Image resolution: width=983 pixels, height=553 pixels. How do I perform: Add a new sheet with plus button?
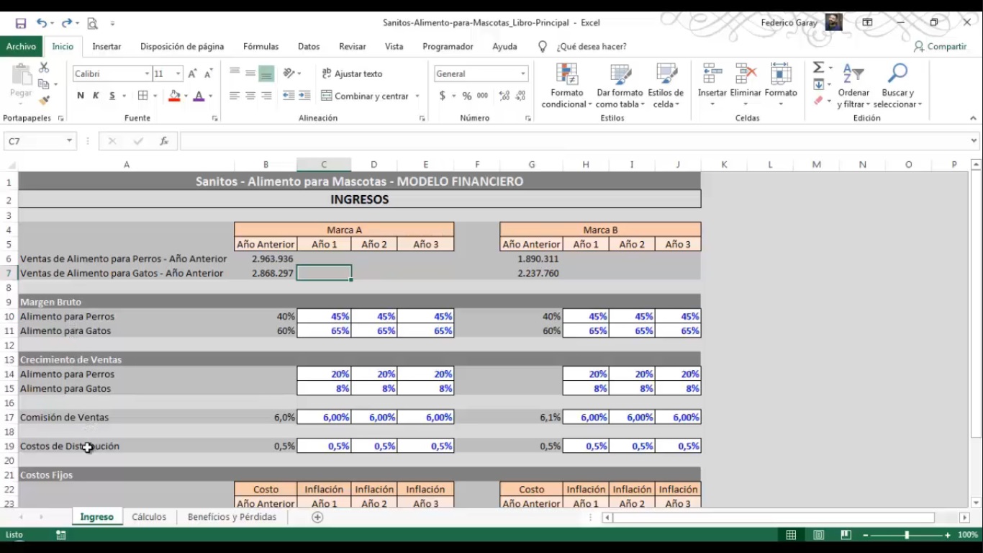(317, 517)
